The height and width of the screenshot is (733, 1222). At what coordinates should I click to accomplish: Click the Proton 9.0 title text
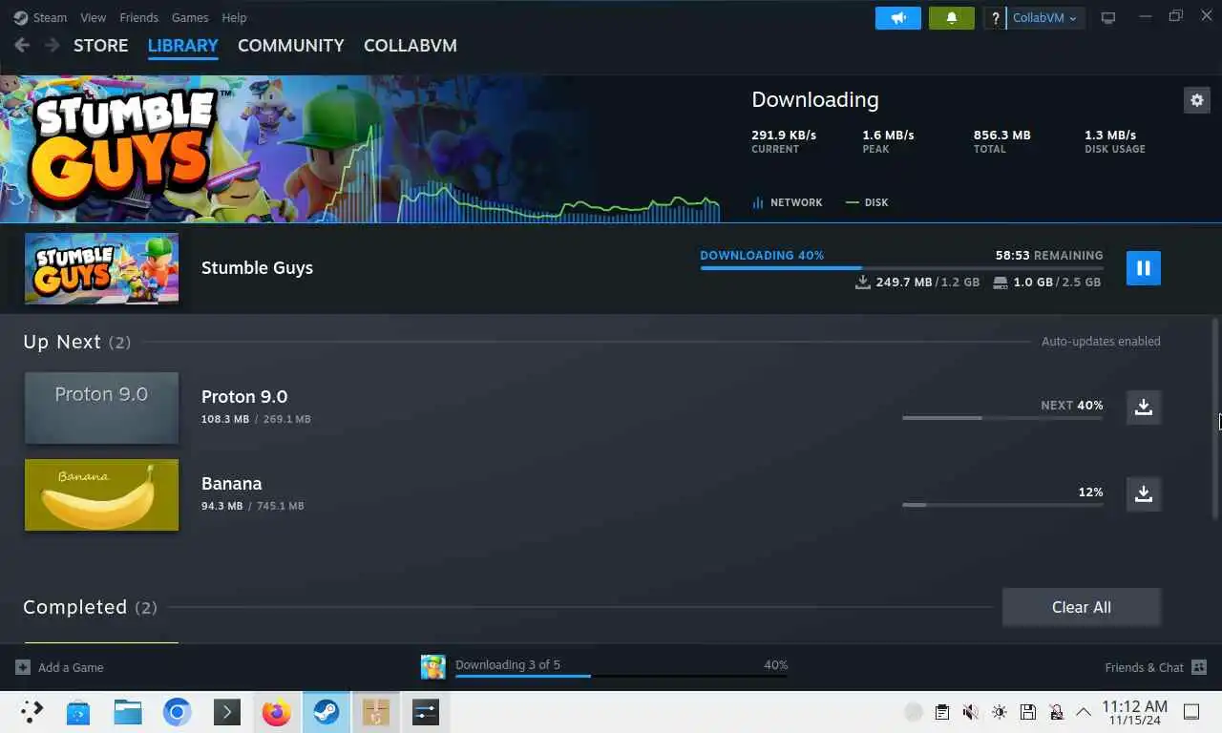(x=244, y=396)
